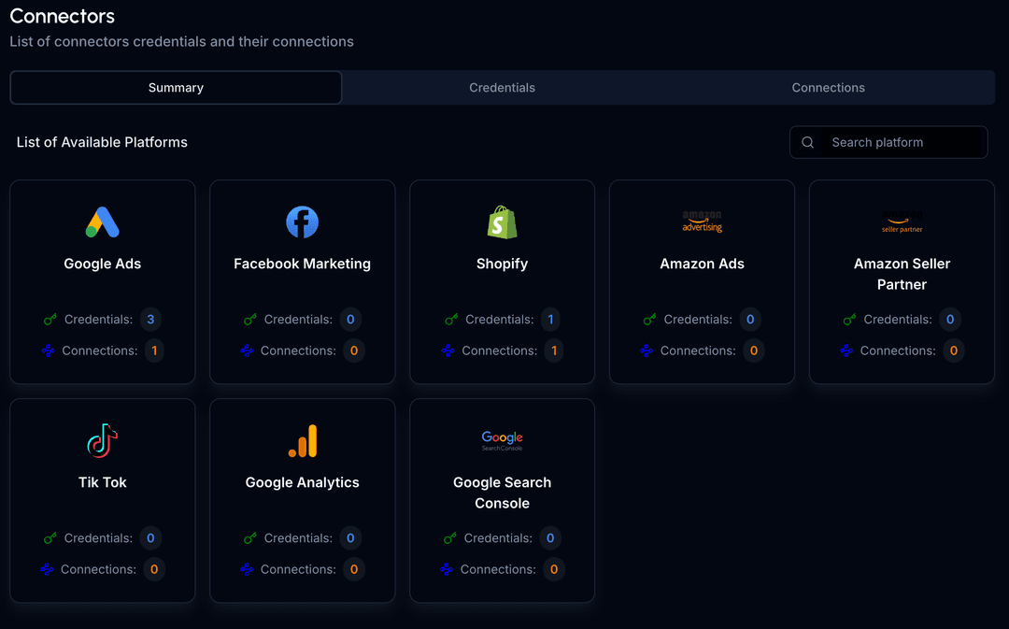The image size is (1009, 629).
Task: Click the "Connectors" page title
Action: tap(63, 16)
